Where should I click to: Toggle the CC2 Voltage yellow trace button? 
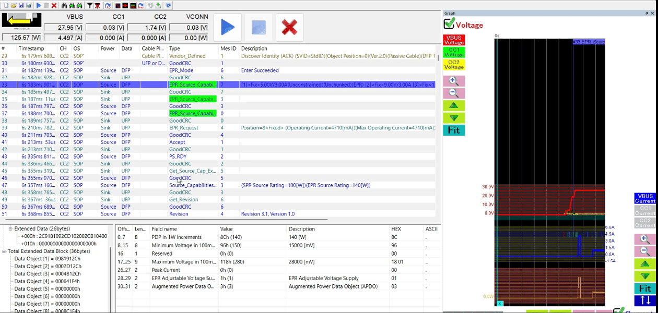click(x=453, y=64)
